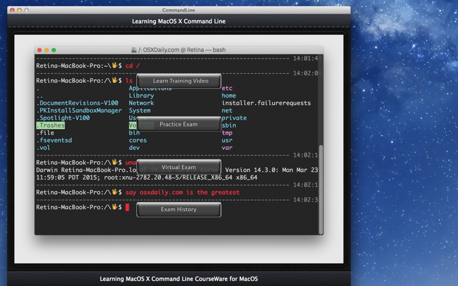The height and width of the screenshot is (286, 458).
Task: Click the CourseWare for MacOS footer text
Action: pyautogui.click(x=179, y=279)
